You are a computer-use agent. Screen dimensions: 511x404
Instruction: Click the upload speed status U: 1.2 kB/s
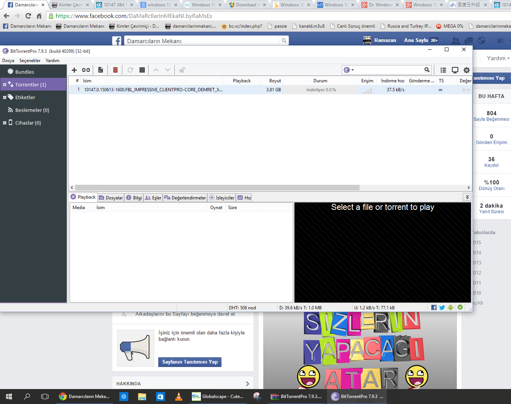[374, 308]
